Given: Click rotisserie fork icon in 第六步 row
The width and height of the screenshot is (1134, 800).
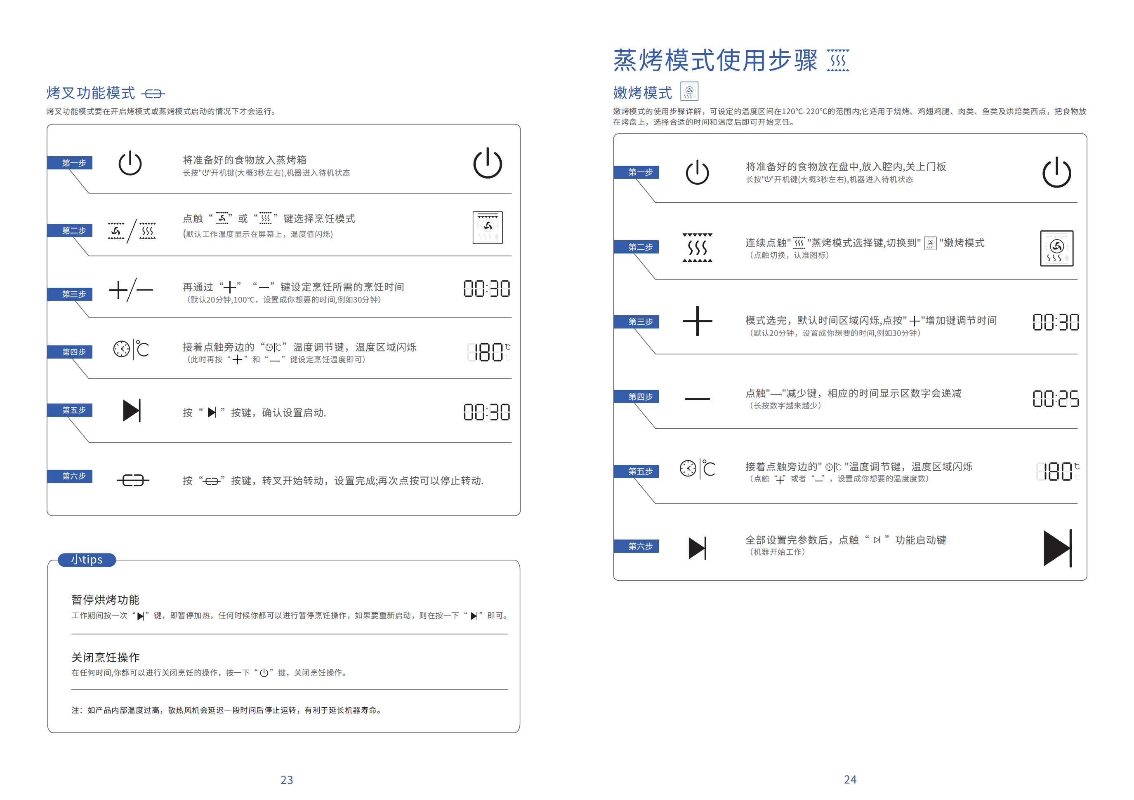Looking at the screenshot, I should tap(133, 480).
